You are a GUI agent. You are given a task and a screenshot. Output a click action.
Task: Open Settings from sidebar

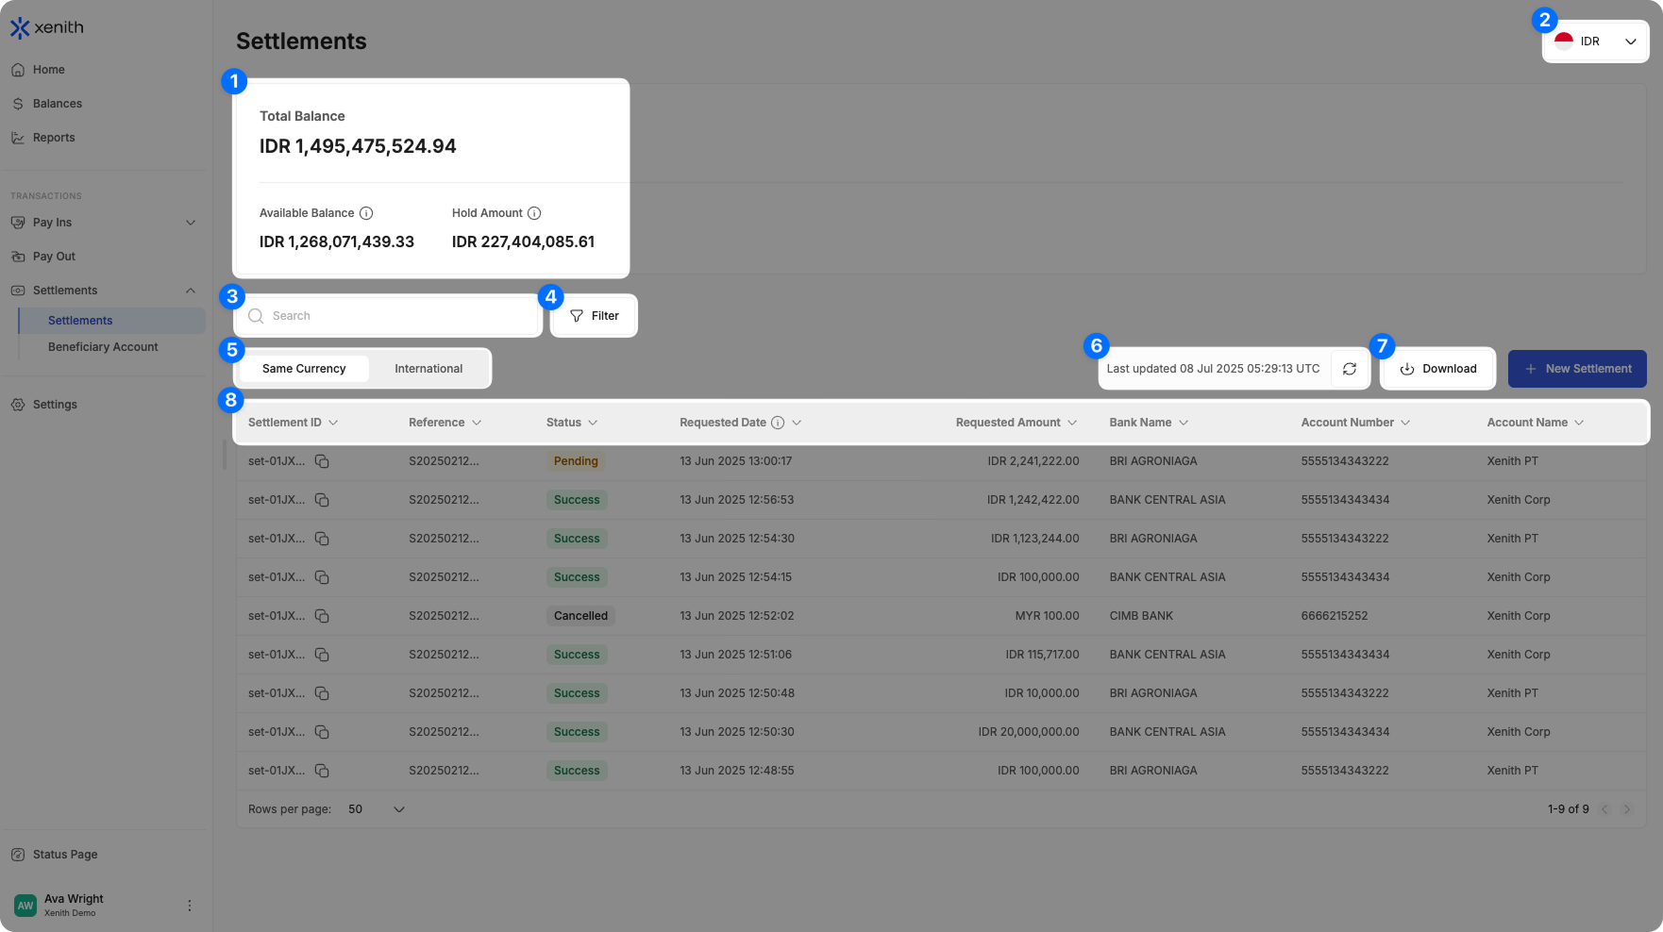(x=55, y=405)
